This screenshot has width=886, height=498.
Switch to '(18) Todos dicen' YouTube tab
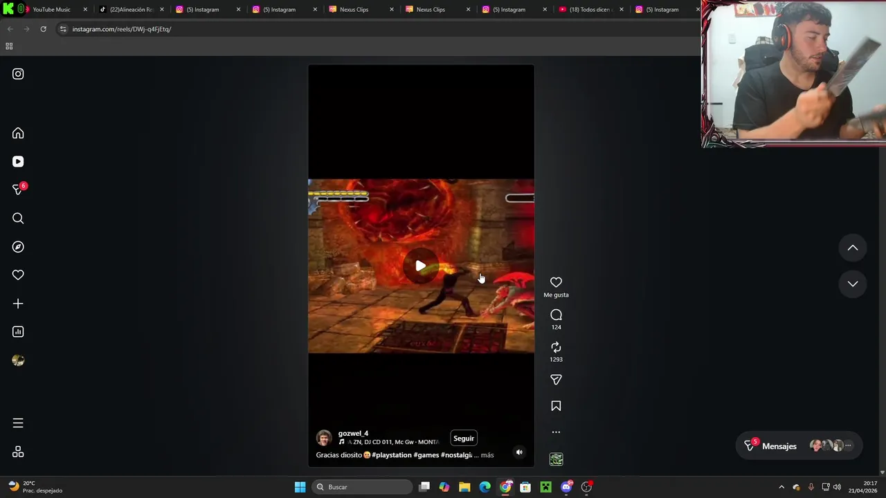coord(590,10)
